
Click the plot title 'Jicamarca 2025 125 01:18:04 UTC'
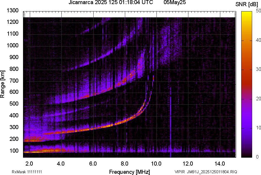111,2
